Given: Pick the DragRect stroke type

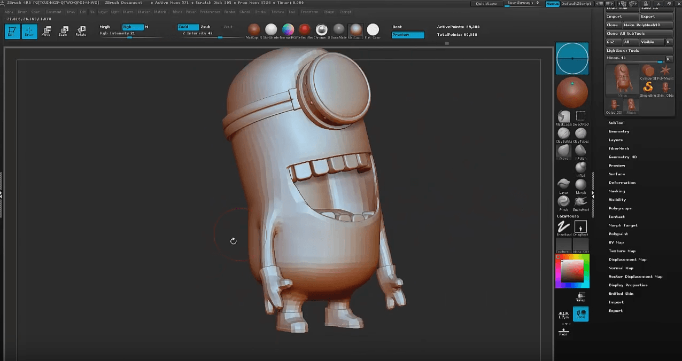Looking at the screenshot, I should (580, 227).
